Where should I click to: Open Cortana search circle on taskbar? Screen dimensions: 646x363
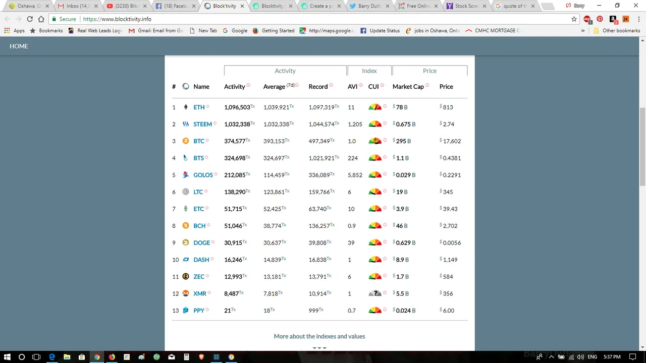pos(22,357)
